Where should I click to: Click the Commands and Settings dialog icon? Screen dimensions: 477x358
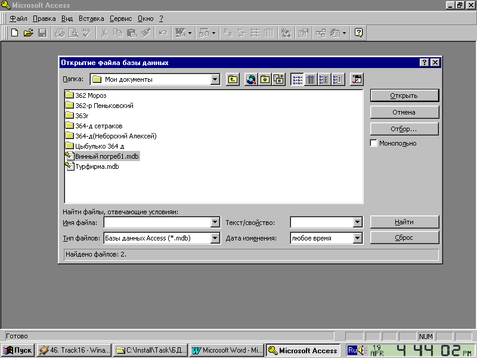click(x=356, y=79)
